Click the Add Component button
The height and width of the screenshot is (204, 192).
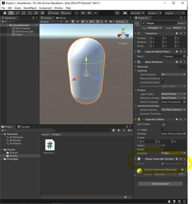coord(160,184)
